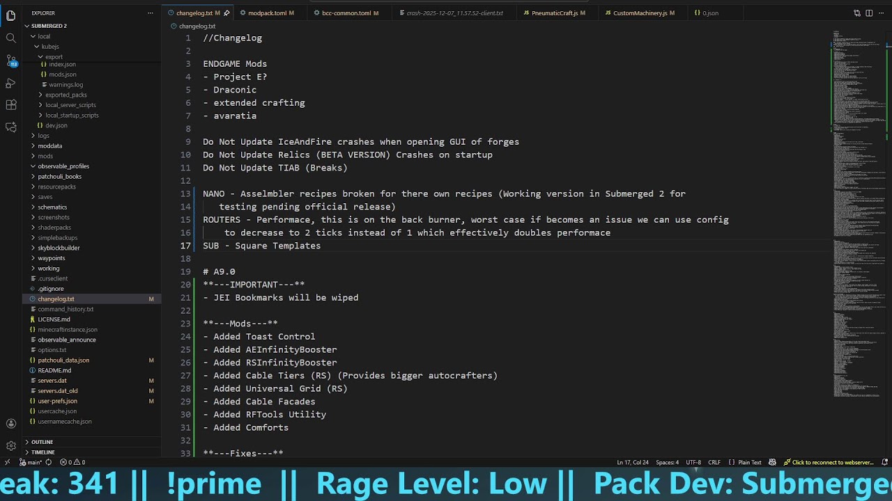Click Plain Text language mode
The height and width of the screenshot is (501, 892).
[750, 462]
